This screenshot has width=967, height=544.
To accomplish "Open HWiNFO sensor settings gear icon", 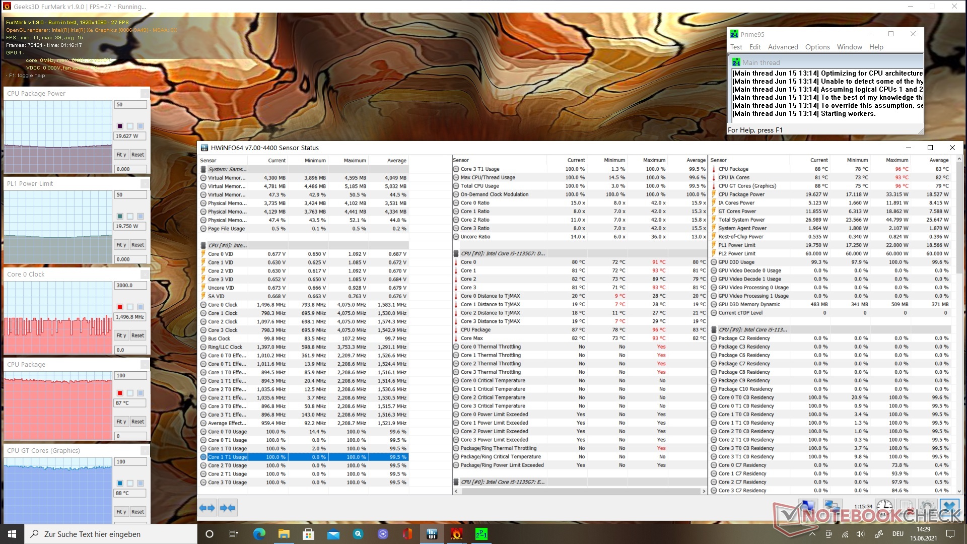I will tap(928, 507).
